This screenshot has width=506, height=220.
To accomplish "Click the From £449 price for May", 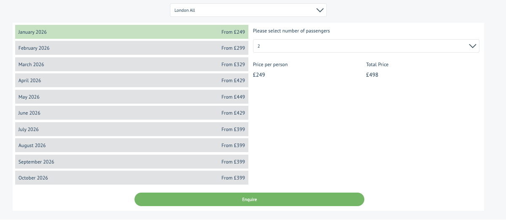I will 233,97.
